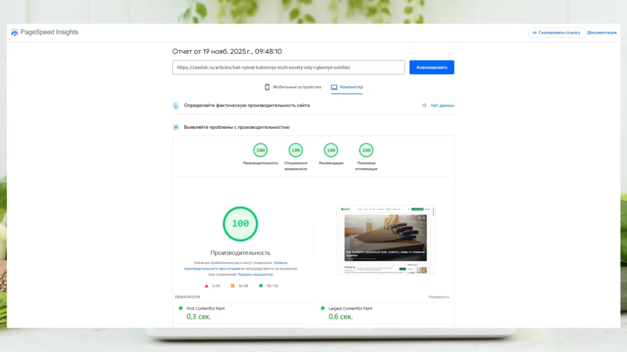Click the "Специальные возможности" score badge
Image resolution: width=627 pixels, height=352 pixels.
pyautogui.click(x=296, y=150)
